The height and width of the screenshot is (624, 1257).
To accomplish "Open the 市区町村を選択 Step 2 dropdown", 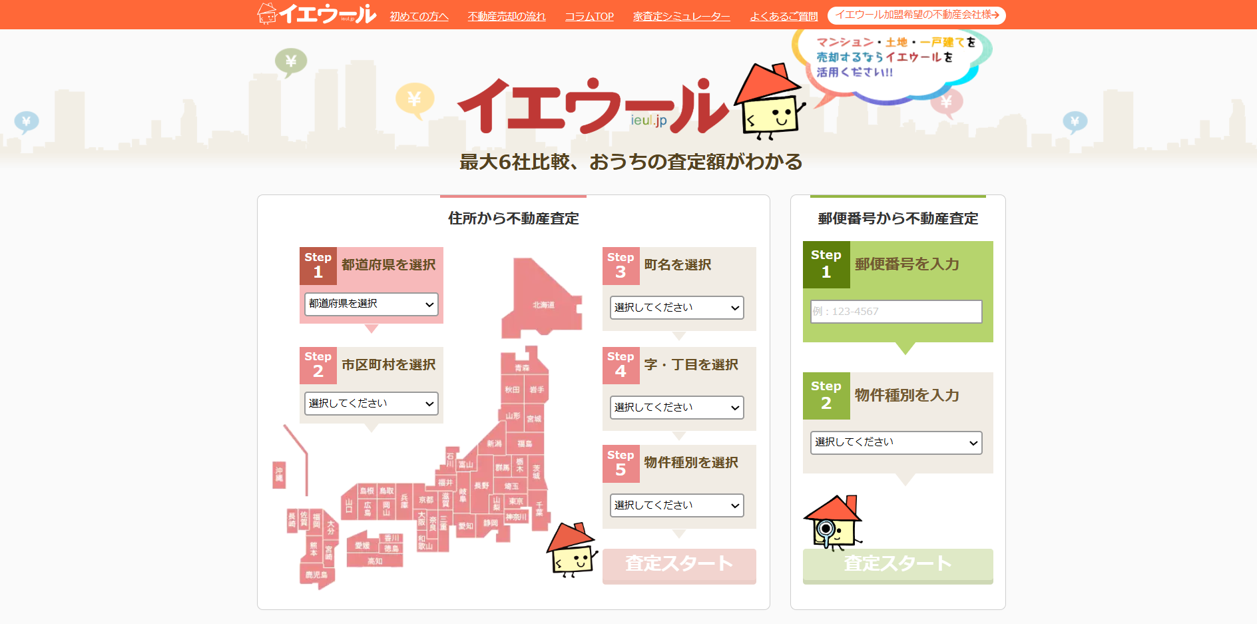I will pos(372,404).
